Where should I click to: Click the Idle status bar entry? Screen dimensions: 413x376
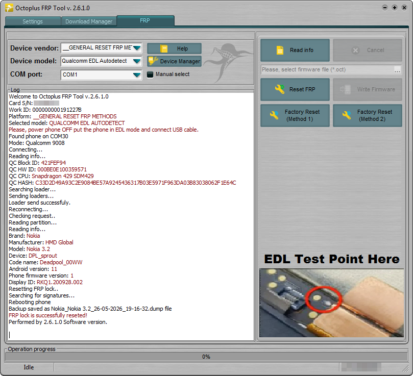(x=29, y=367)
